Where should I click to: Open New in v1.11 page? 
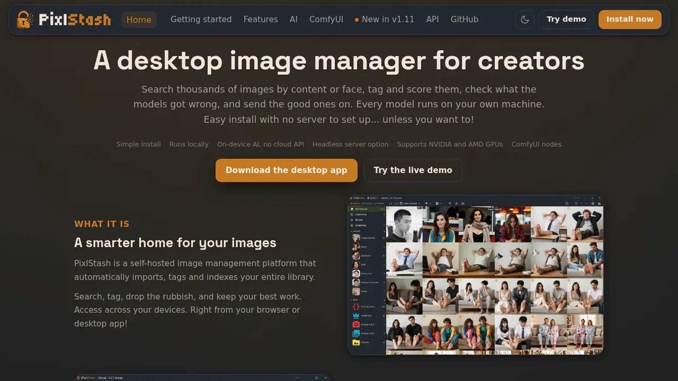point(385,20)
